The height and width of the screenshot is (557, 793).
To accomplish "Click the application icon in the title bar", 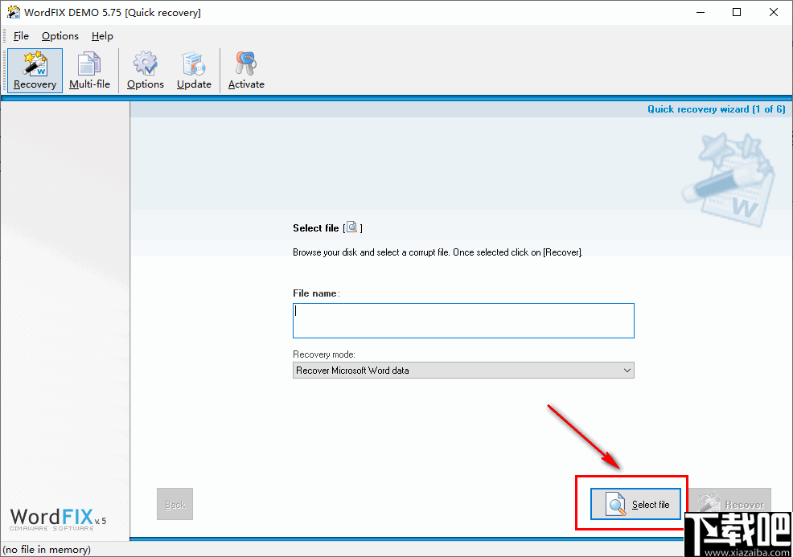I will [x=13, y=12].
